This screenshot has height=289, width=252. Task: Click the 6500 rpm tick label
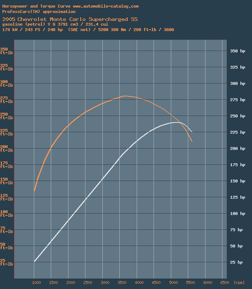tap(224, 282)
